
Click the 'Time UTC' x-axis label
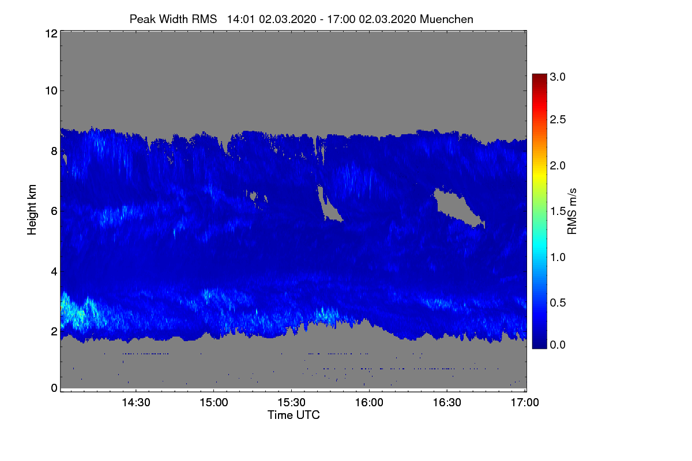[x=294, y=415]
